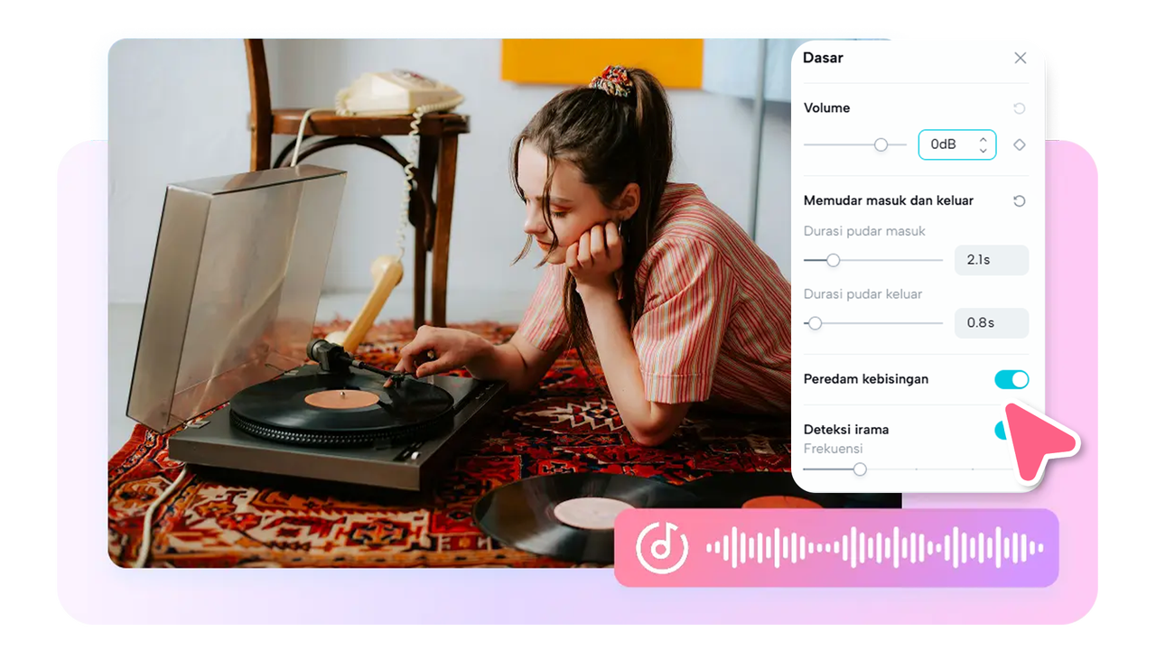Toggle the Deteksi irama switch
This screenshot has width=1156, height=650.
tap(1002, 430)
